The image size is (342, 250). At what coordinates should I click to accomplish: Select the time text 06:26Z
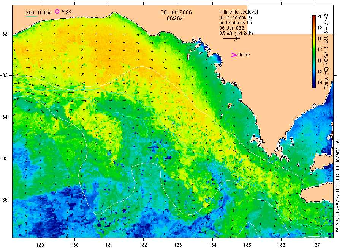(x=175, y=18)
